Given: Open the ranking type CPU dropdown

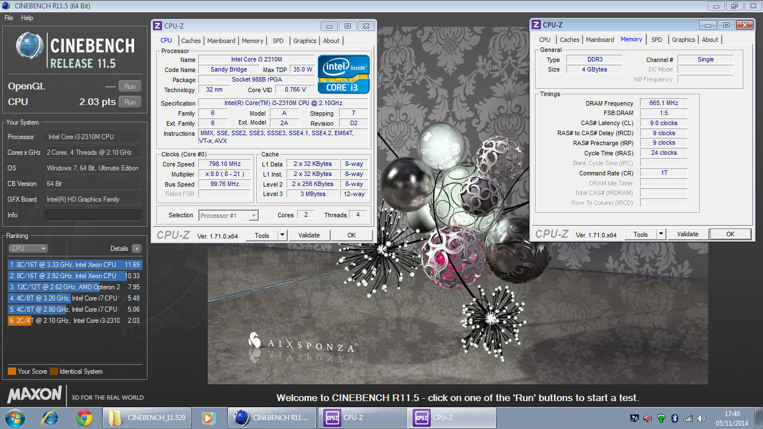Looking at the screenshot, I should (28, 249).
